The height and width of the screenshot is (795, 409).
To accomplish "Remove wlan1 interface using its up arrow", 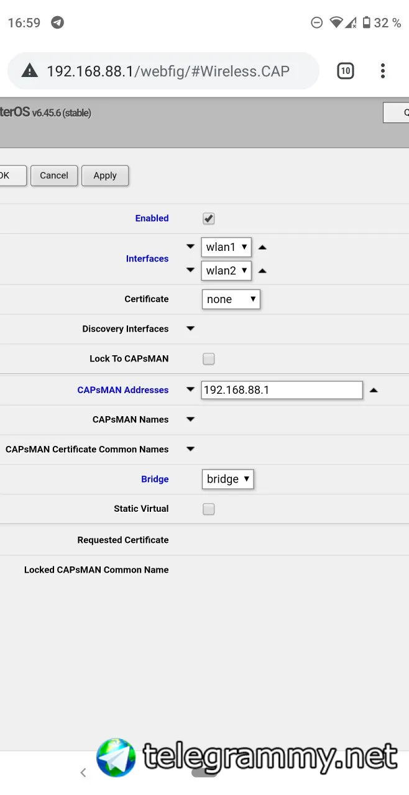I will click(262, 247).
